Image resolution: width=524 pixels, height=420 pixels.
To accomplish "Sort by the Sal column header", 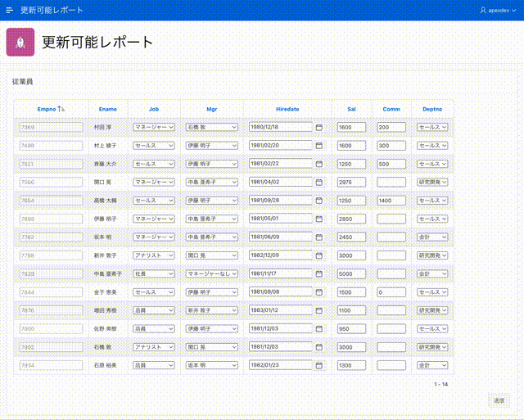I will pos(351,109).
